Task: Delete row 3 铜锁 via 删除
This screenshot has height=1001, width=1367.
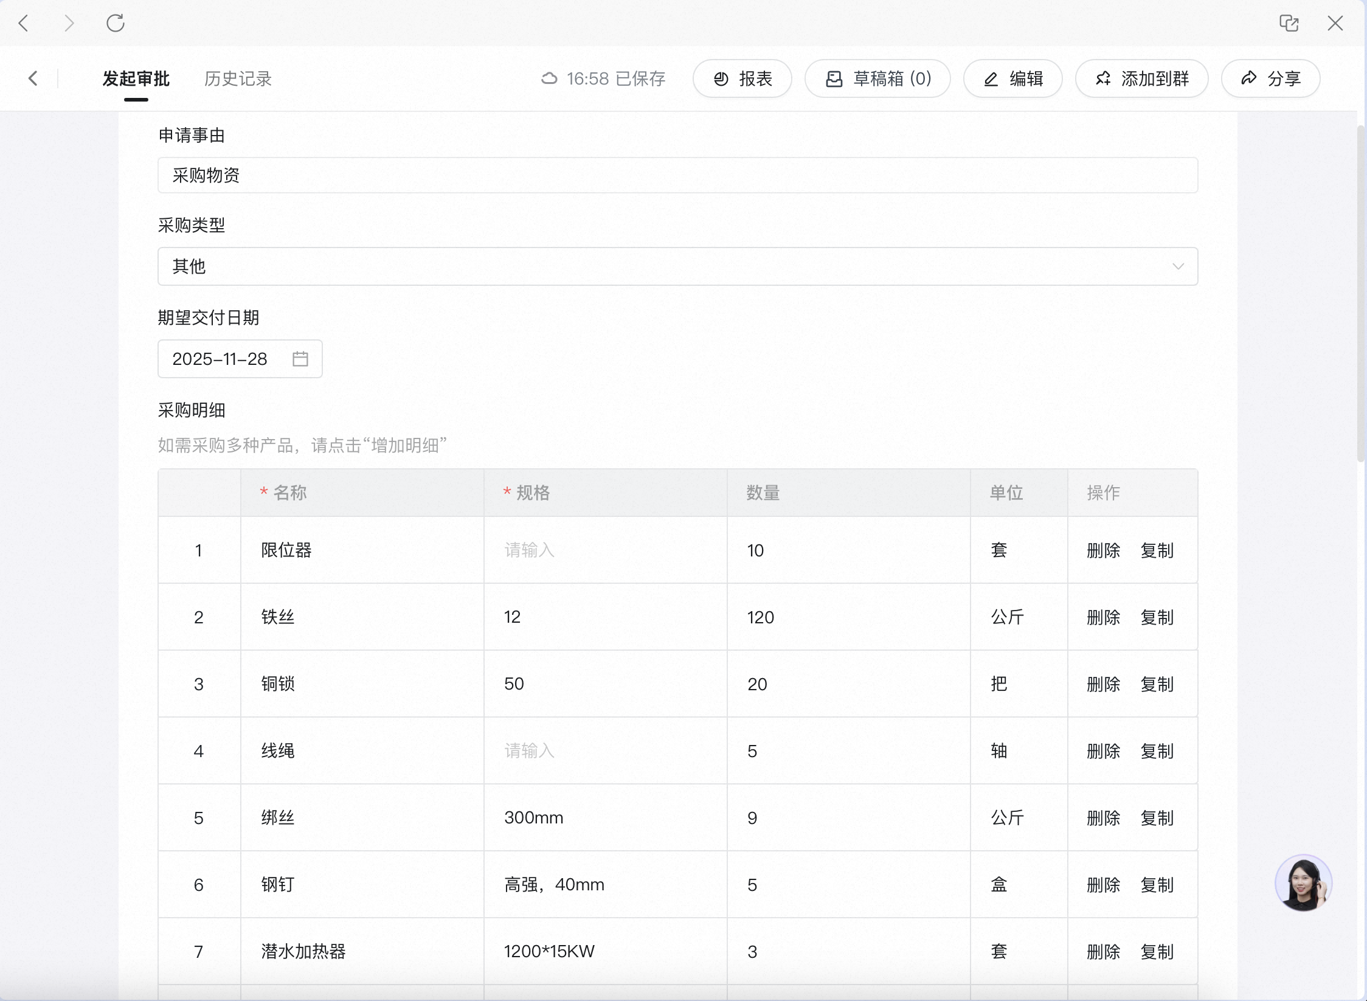Action: pyautogui.click(x=1103, y=684)
